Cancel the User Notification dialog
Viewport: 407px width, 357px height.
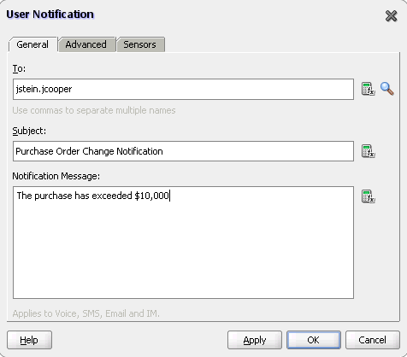pyautogui.click(x=373, y=340)
